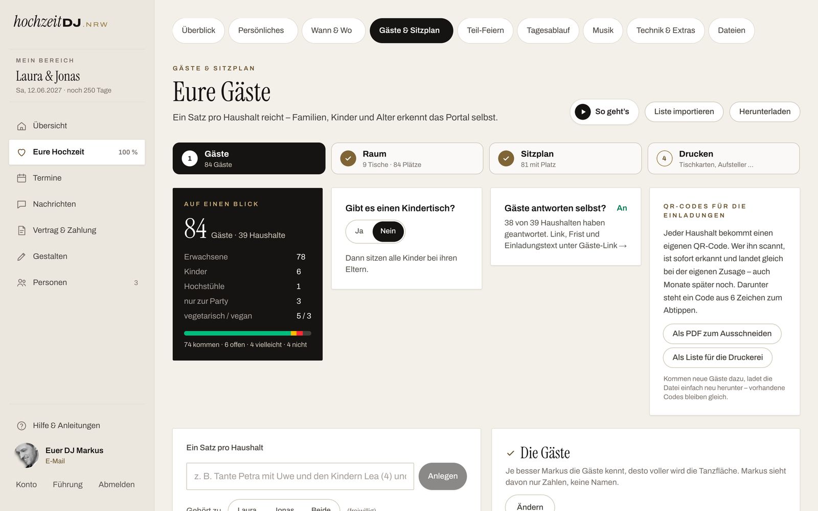Open the Überblick tab

pos(198,30)
